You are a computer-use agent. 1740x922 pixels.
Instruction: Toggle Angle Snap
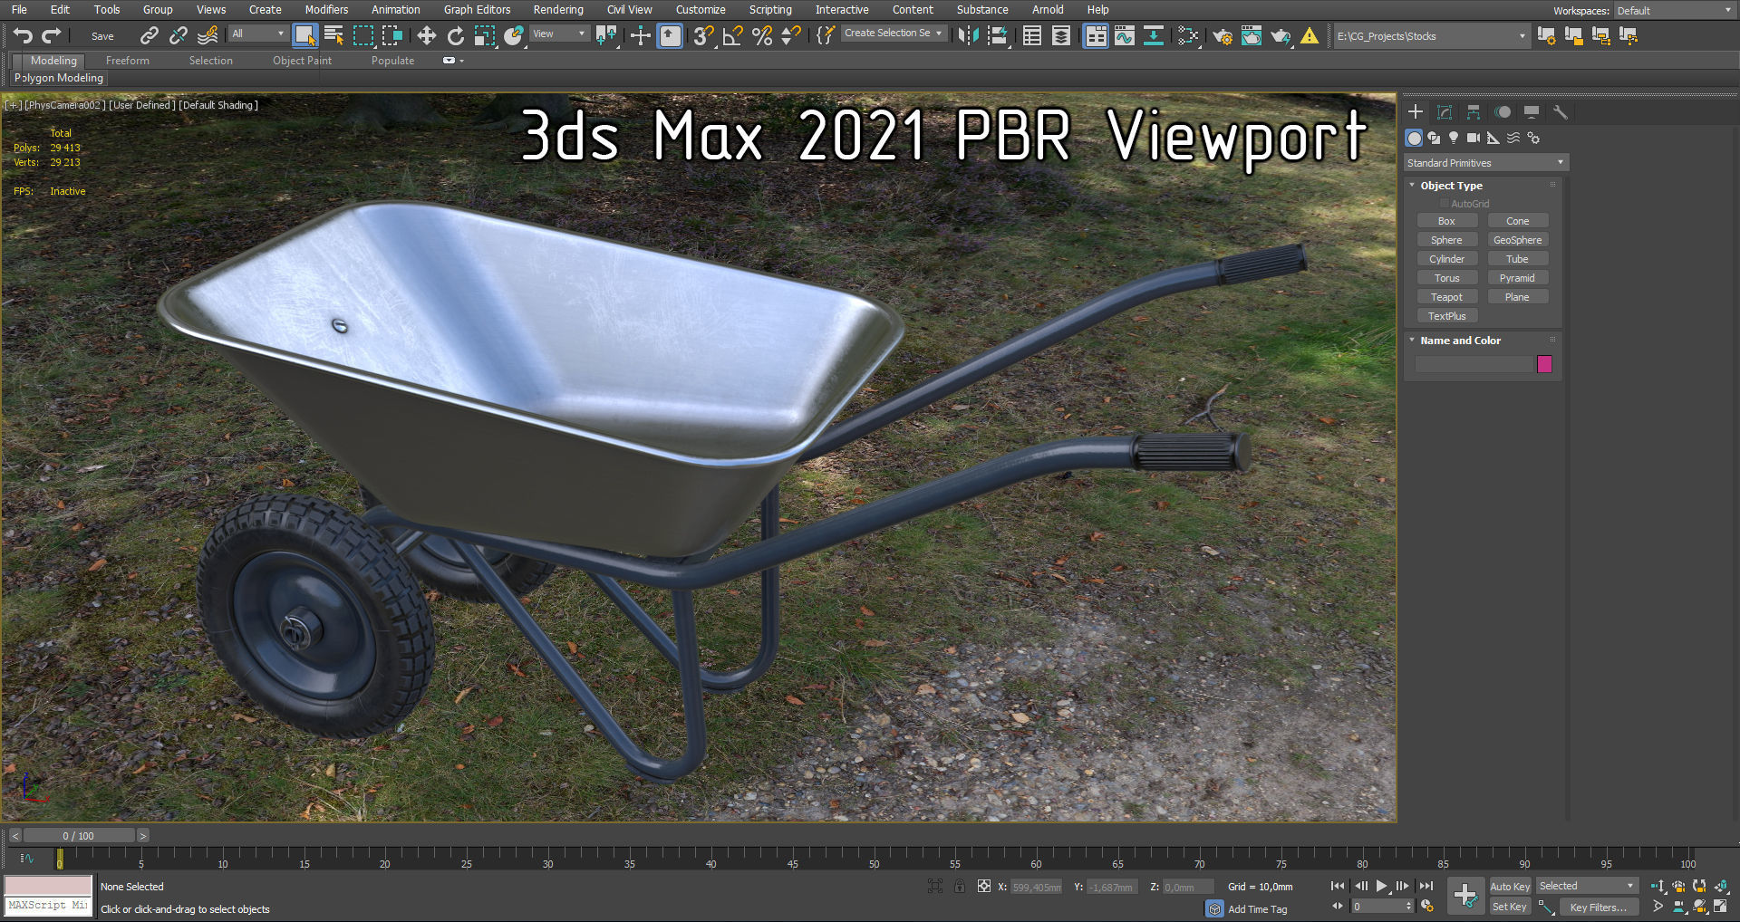click(x=732, y=36)
